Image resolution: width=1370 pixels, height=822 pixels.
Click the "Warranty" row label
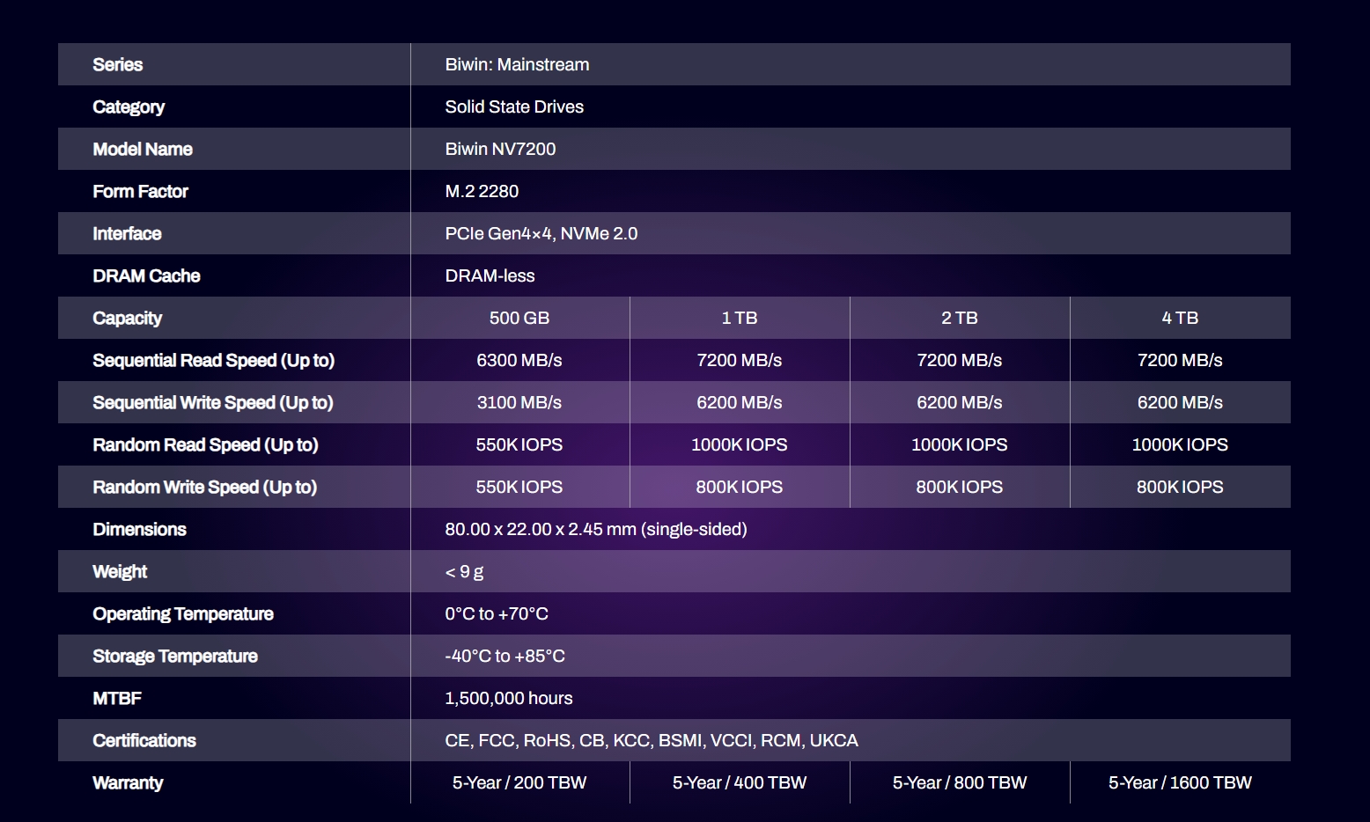pos(128,782)
